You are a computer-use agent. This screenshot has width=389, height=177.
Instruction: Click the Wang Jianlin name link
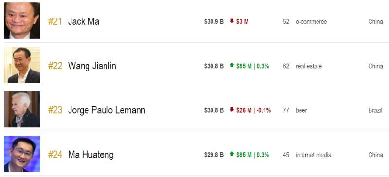tap(92, 66)
